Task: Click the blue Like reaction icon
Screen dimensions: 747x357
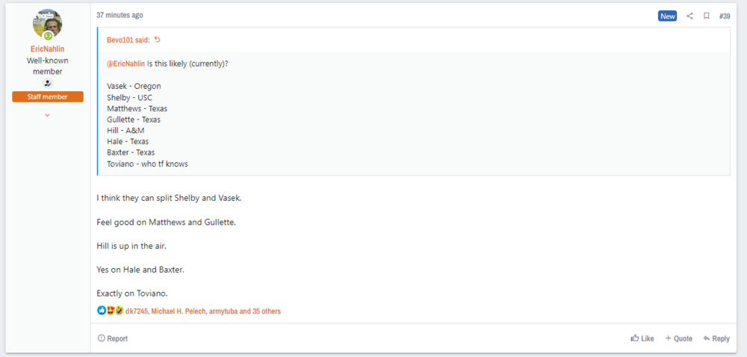Action: coord(102,311)
